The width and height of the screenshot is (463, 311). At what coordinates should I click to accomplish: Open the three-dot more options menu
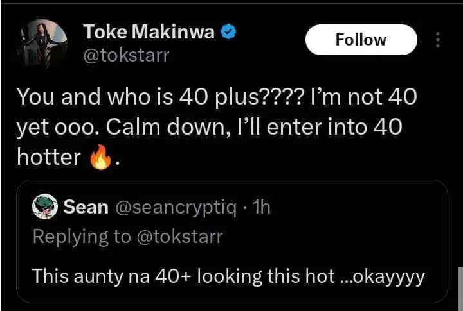[438, 40]
